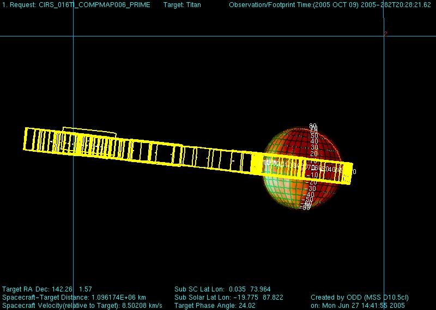Image resolution: width=436 pixels, height=310 pixels.
Task: Click the latitude label 30 on Titan
Action: coord(314,147)
